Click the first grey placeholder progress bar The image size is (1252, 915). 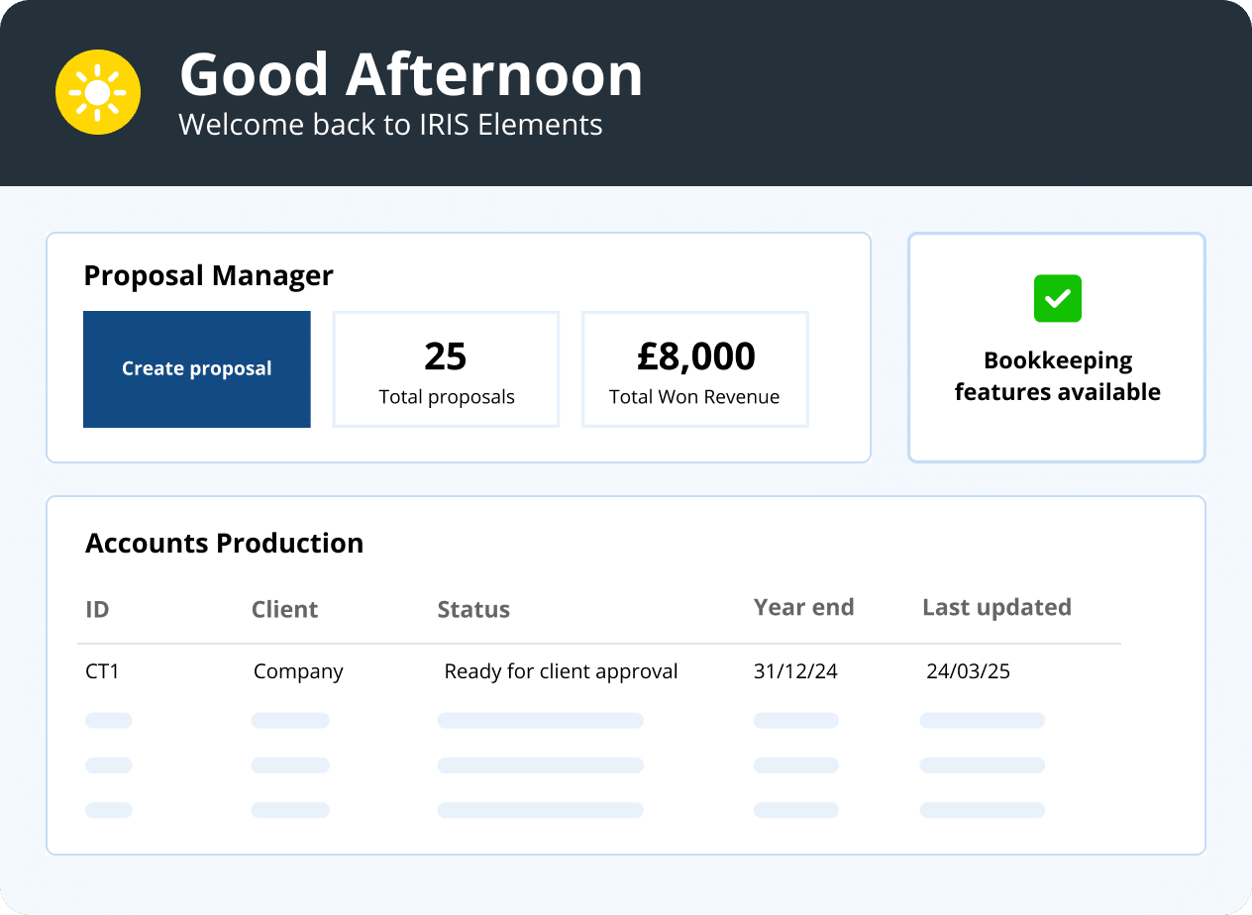[108, 720]
